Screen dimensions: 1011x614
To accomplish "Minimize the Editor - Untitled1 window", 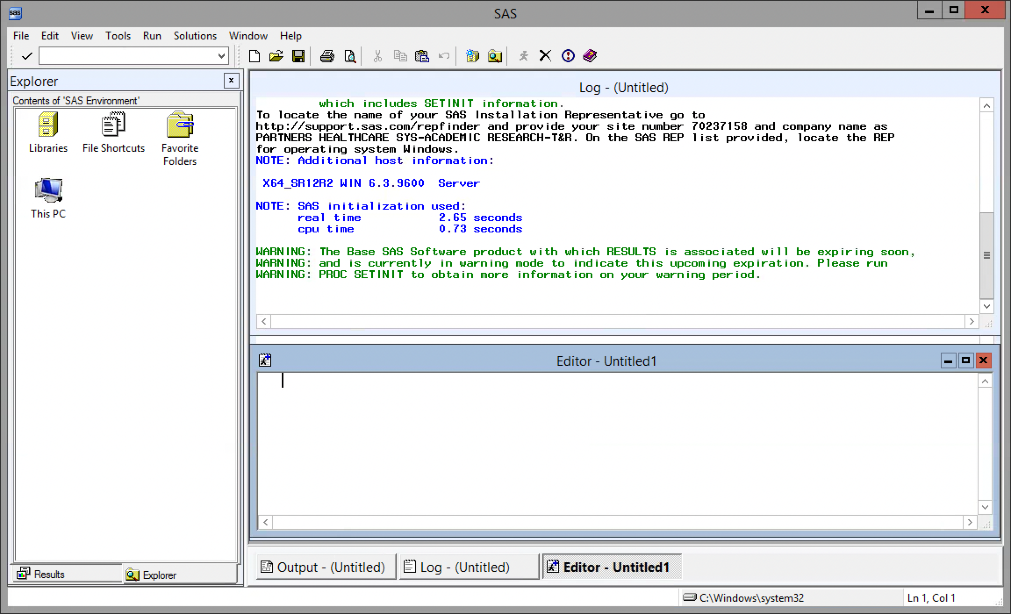I will tap(948, 361).
